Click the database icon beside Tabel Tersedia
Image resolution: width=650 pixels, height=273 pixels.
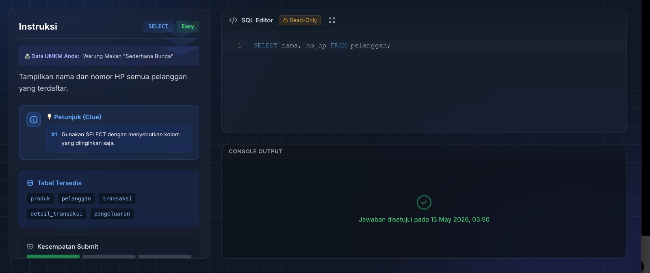point(30,183)
